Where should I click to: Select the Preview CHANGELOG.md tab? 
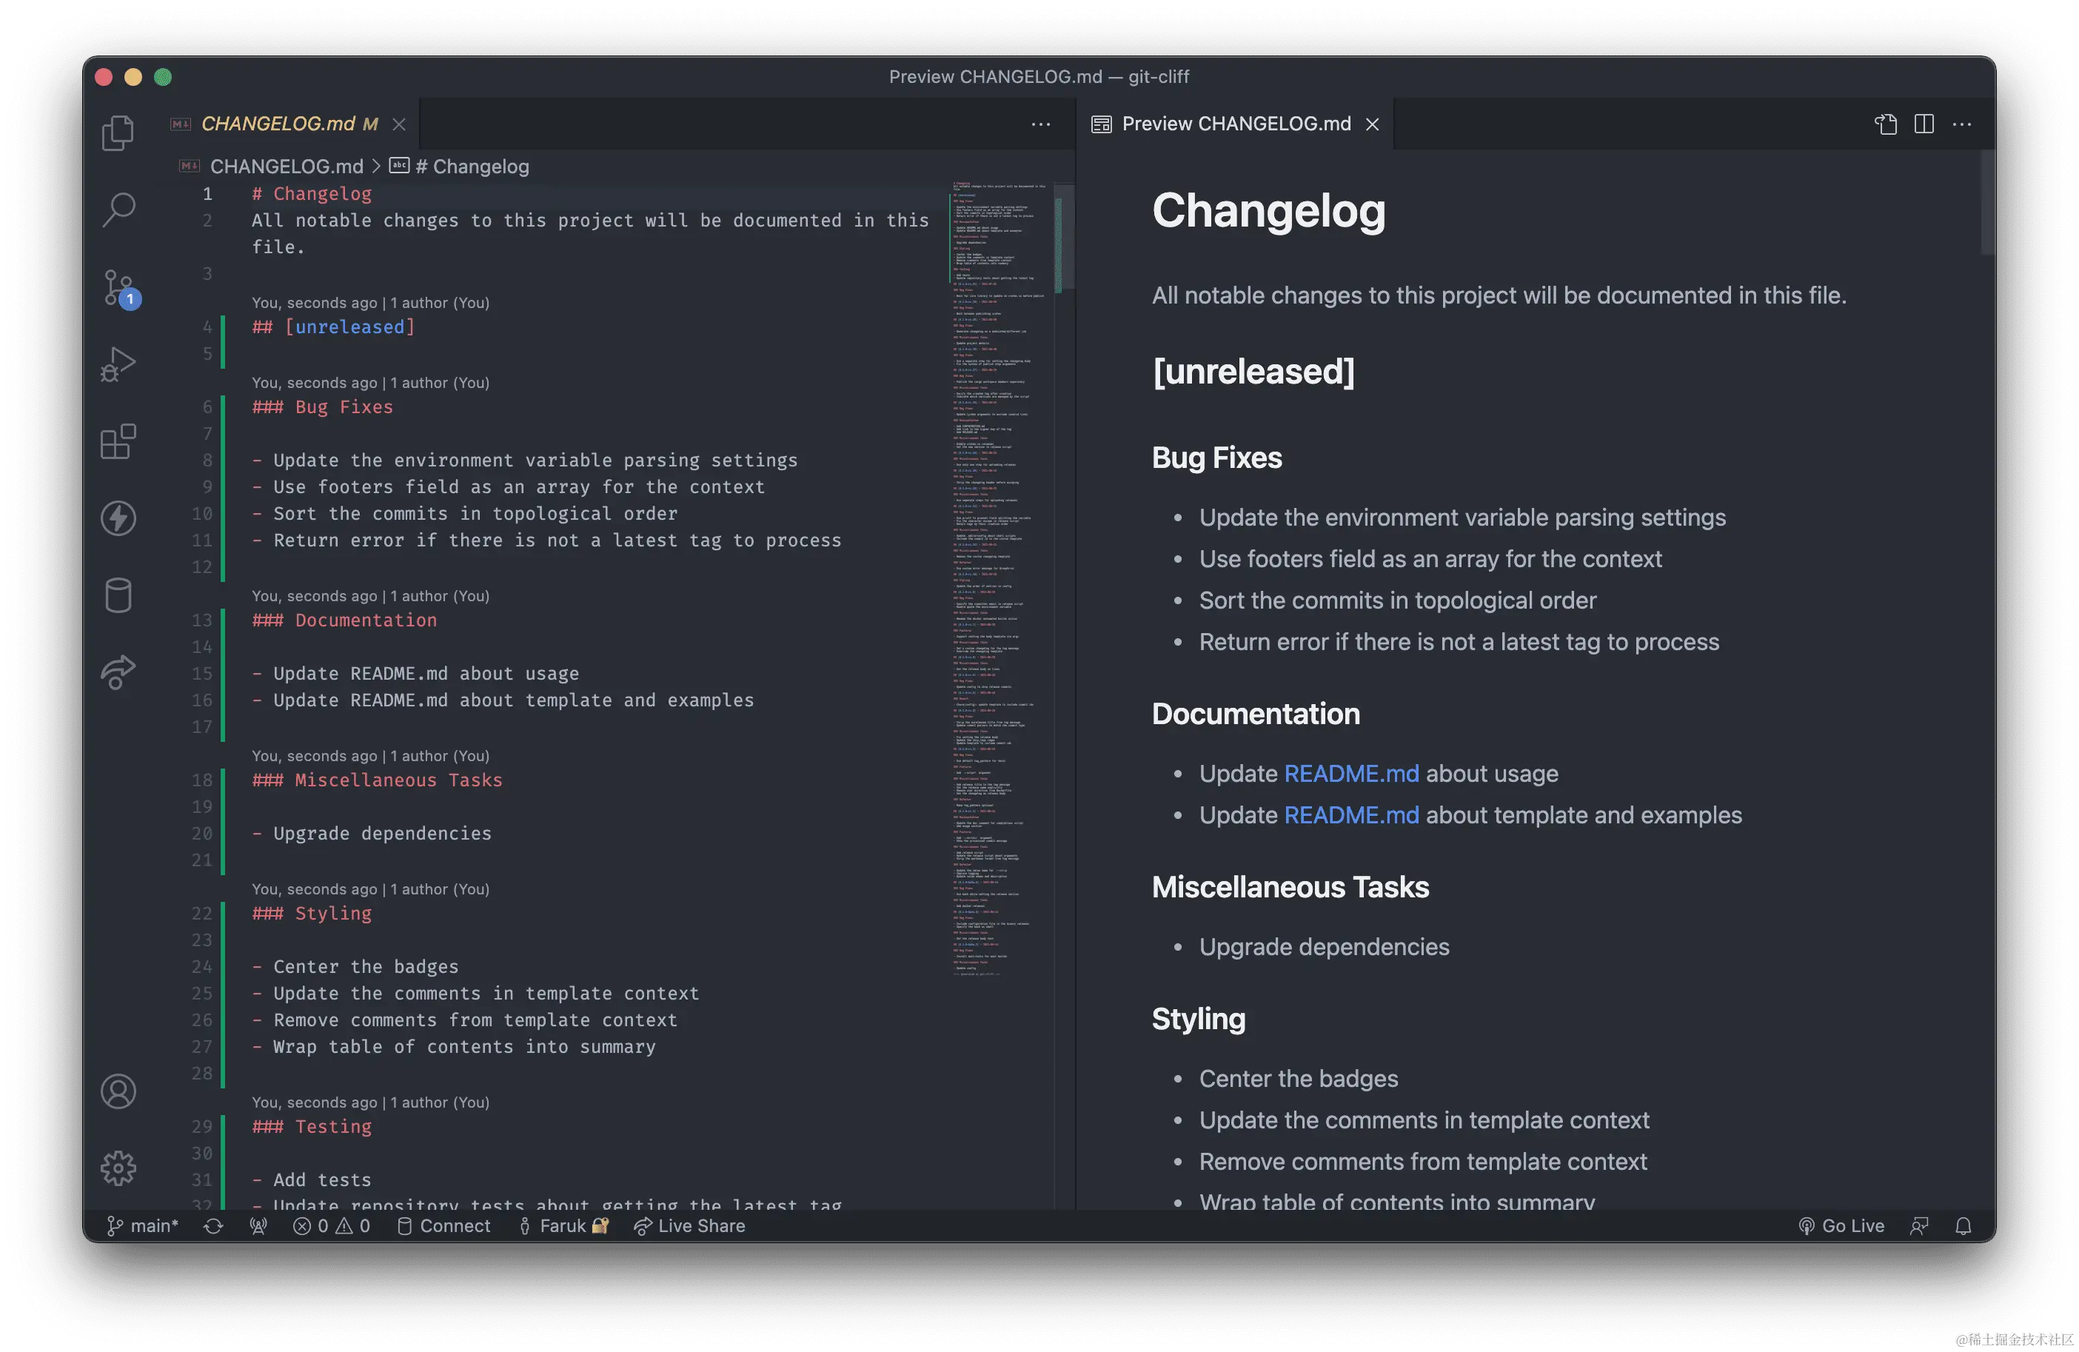pos(1235,124)
